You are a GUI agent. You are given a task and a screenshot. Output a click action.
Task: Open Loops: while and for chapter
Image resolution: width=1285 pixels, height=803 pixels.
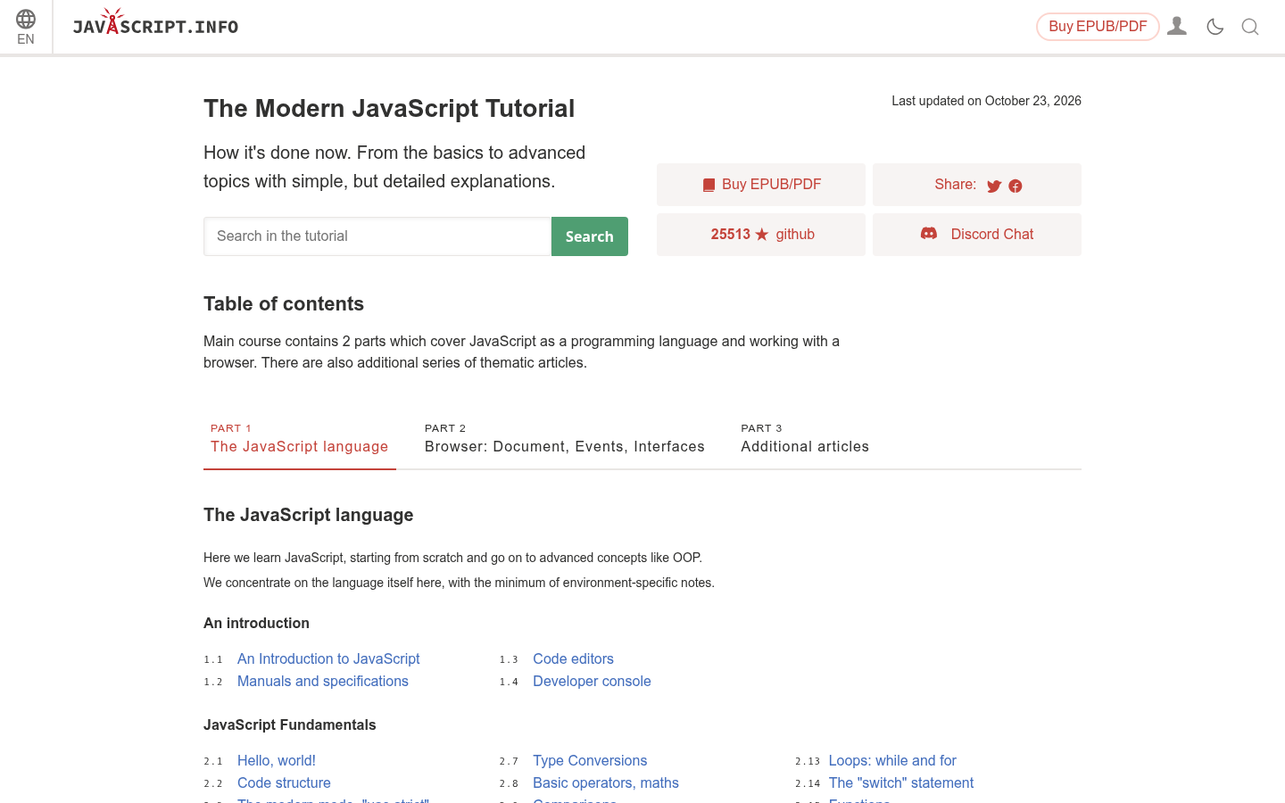pyautogui.click(x=892, y=760)
